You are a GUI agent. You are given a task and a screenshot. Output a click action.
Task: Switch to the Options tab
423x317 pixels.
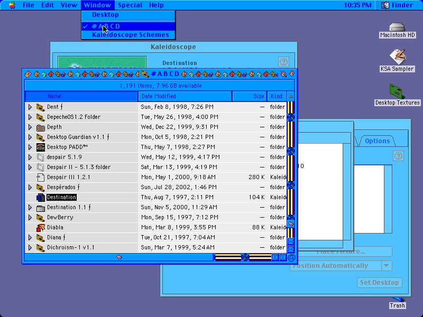click(377, 141)
